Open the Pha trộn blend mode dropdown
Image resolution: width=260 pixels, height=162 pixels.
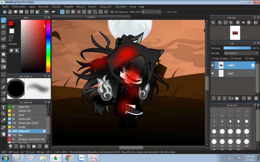pyautogui.click(x=241, y=53)
